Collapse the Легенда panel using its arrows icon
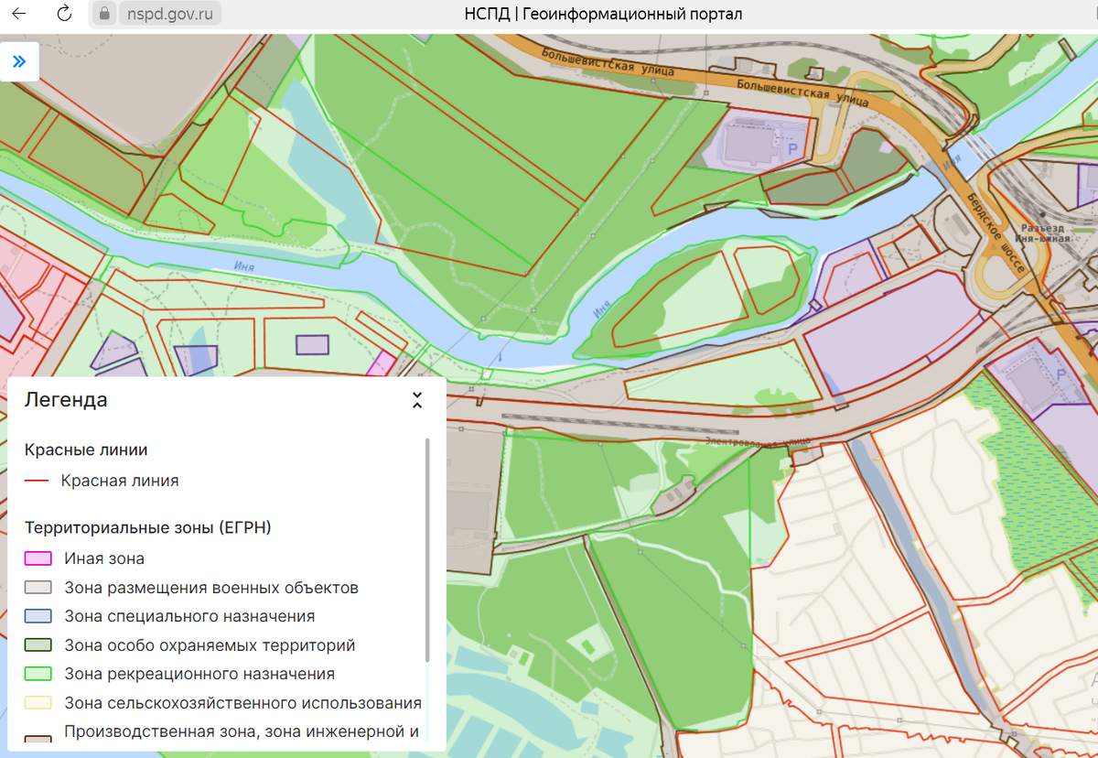This screenshot has height=758, width=1098. click(x=417, y=400)
